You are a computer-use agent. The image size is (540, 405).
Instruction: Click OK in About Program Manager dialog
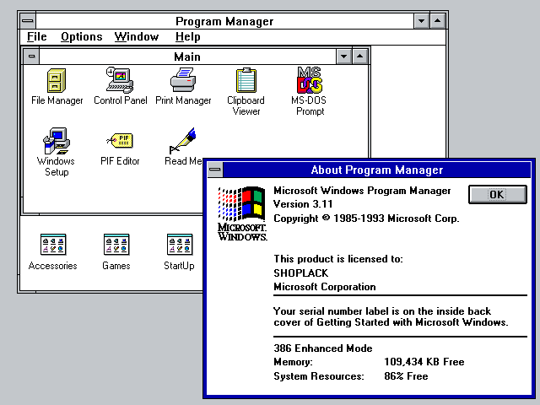tap(497, 195)
